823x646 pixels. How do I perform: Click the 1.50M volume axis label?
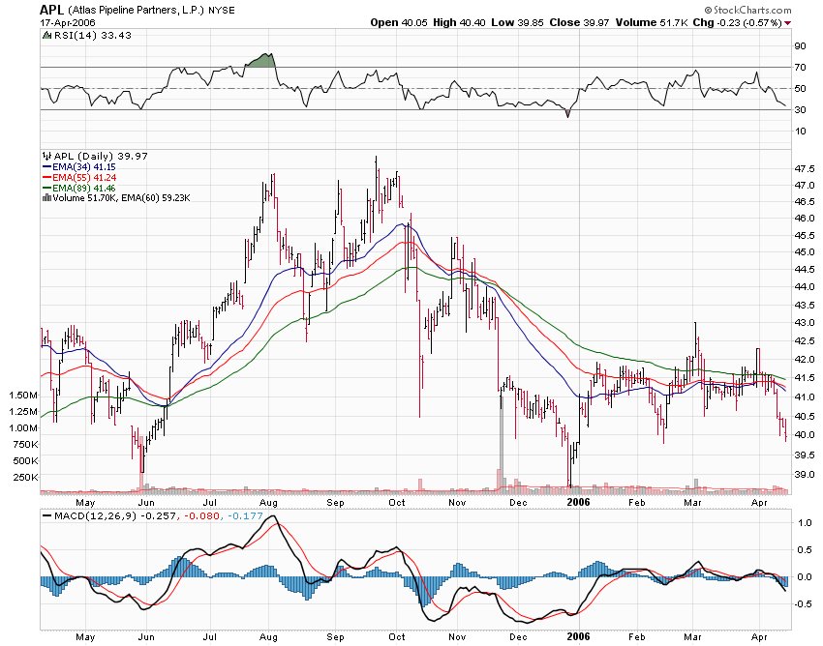[23, 395]
